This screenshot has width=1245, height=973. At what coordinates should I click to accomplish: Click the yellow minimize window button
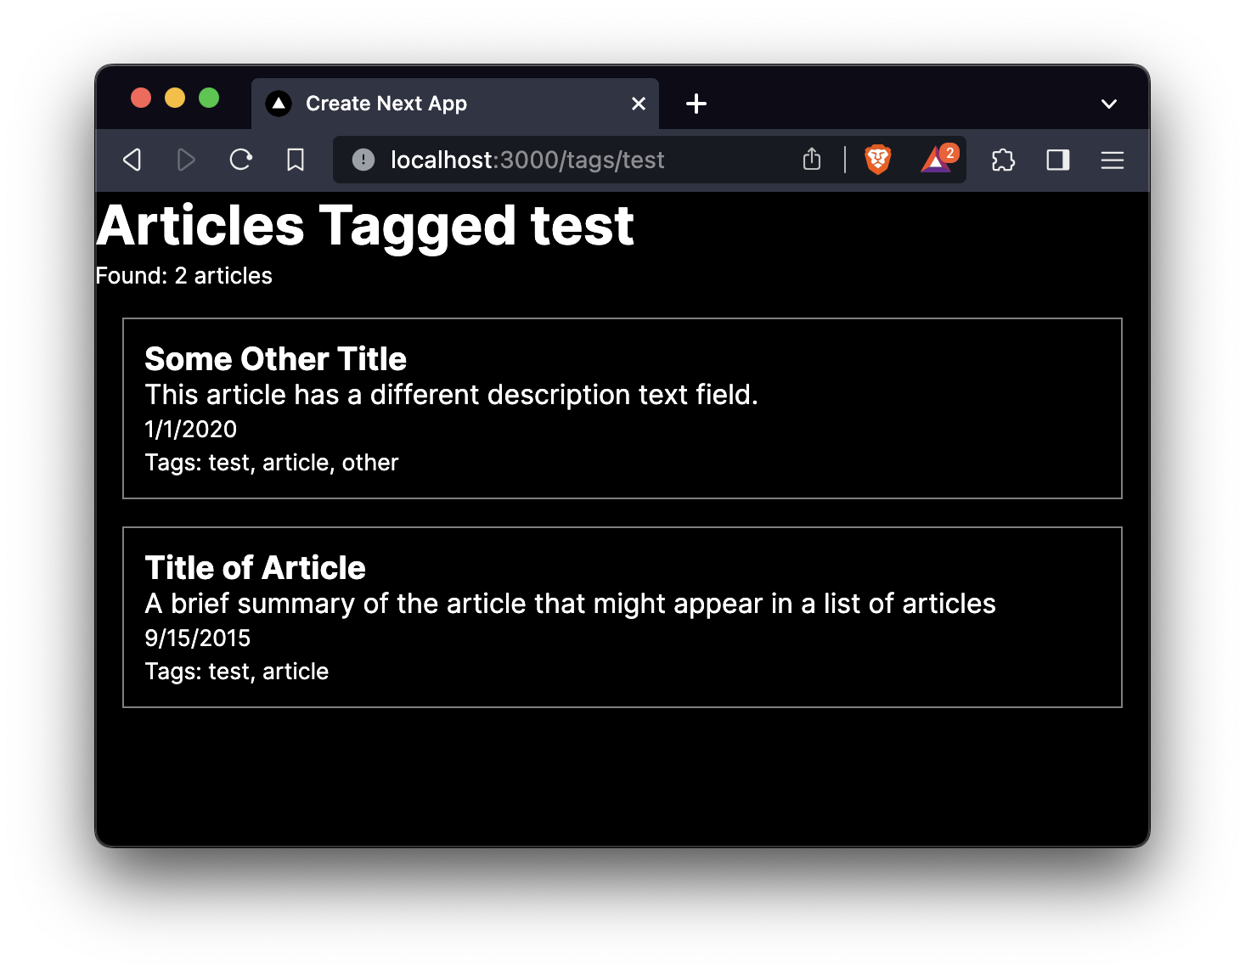pyautogui.click(x=175, y=98)
